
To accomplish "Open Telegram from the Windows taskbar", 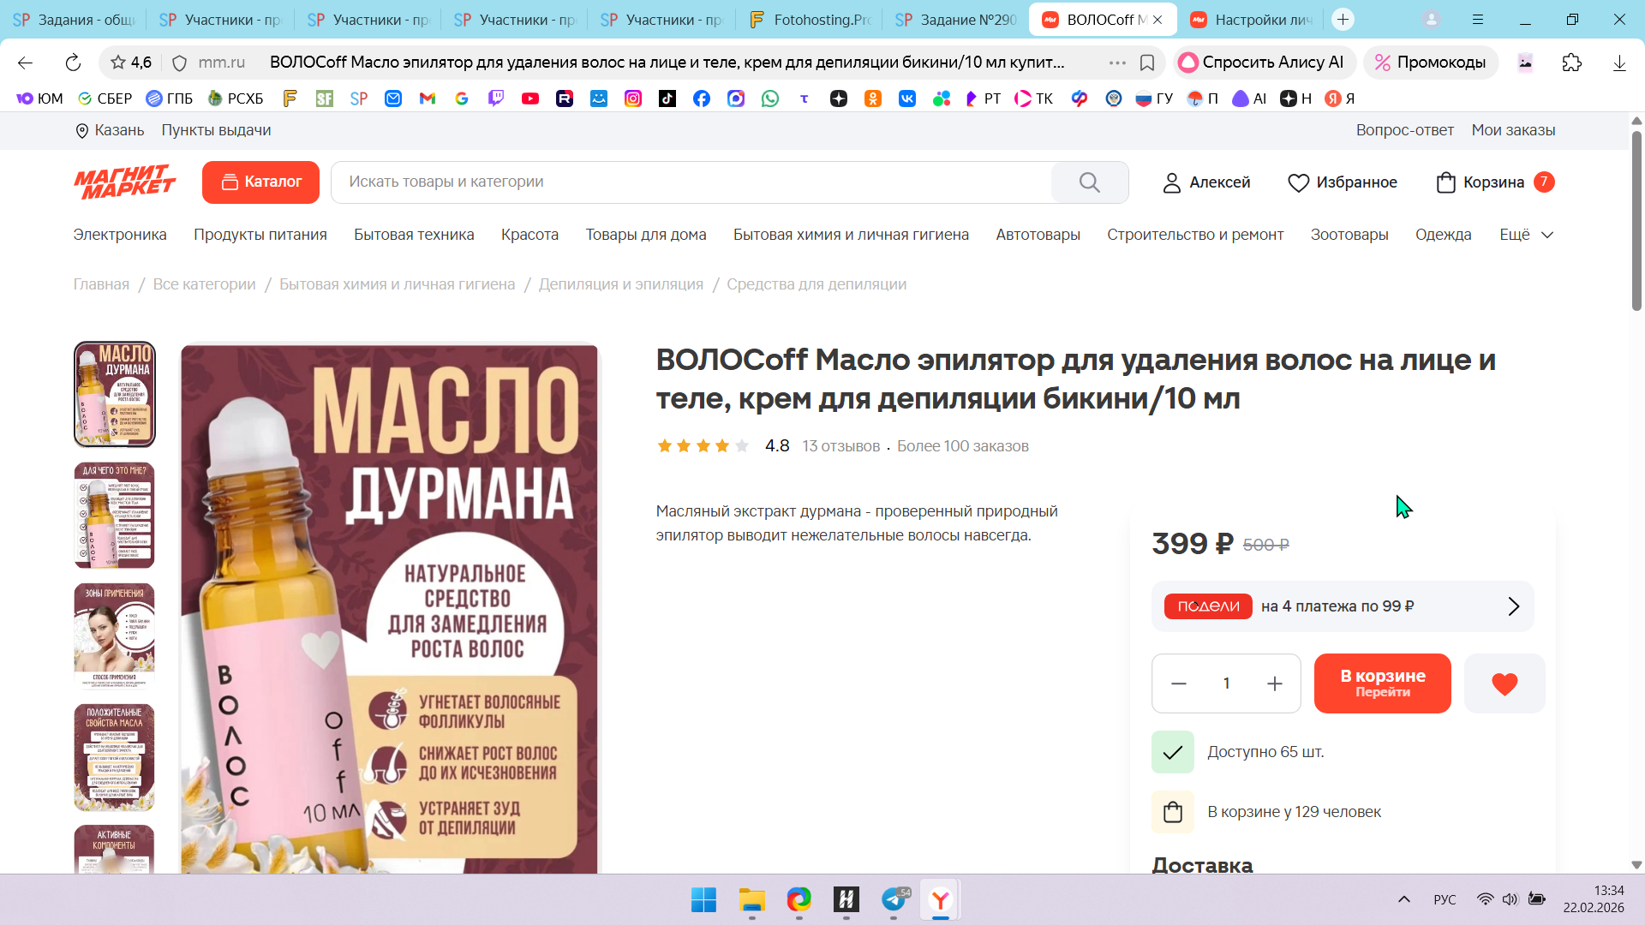I will 894,899.
